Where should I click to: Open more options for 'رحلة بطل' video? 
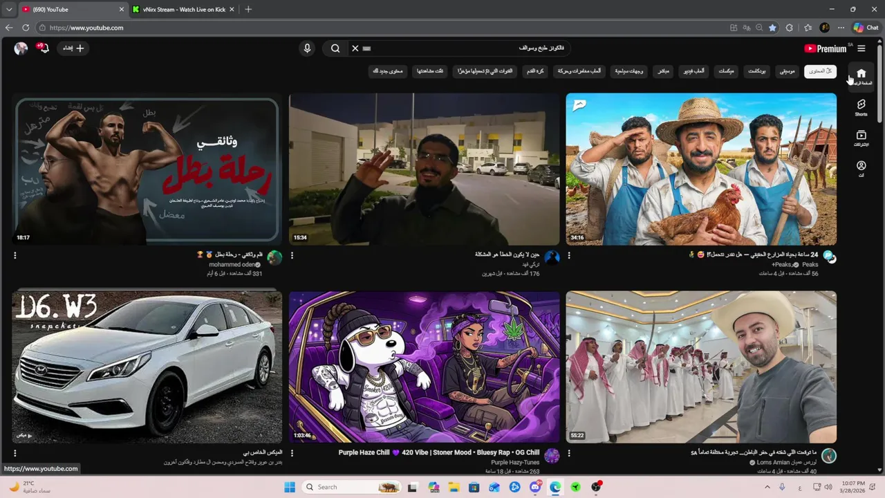click(15, 255)
